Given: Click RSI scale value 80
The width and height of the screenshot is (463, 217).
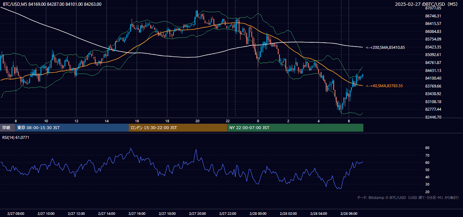Looking at the screenshot, I should tap(427, 148).
